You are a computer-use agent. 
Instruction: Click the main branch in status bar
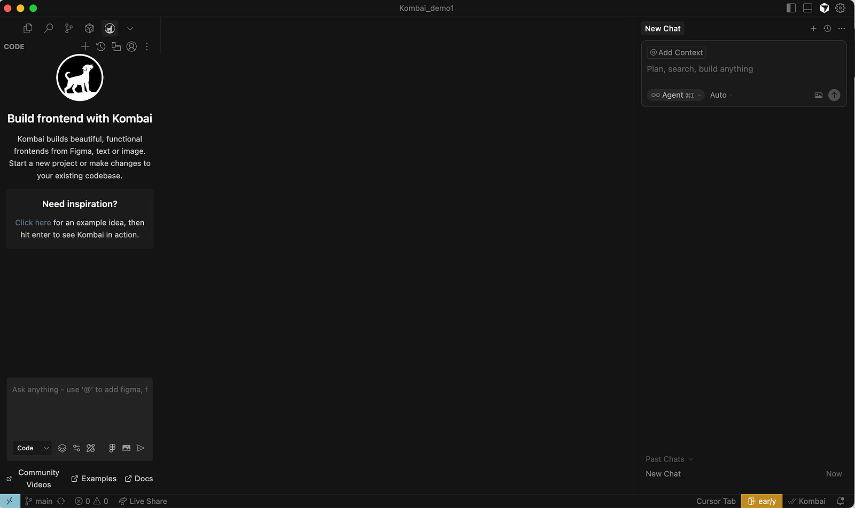coord(38,501)
